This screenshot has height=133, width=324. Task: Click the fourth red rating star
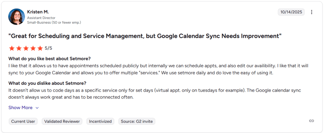point(33,48)
